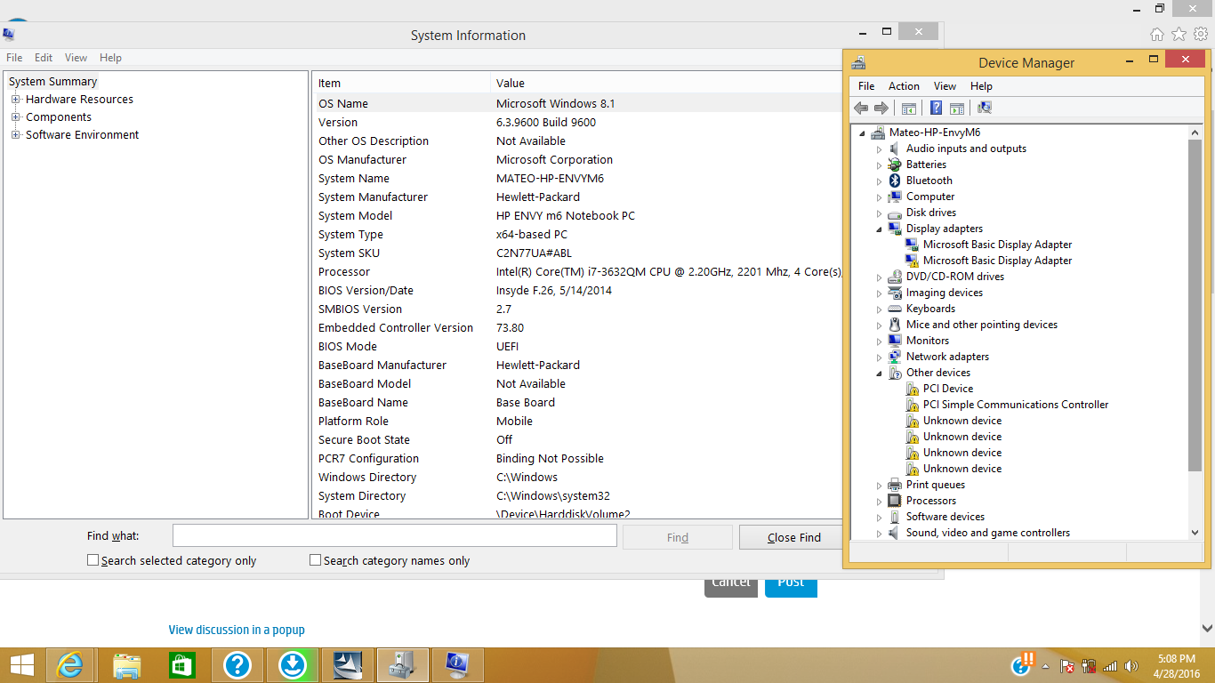
Task: Expand the Network adapters category
Action: [x=879, y=358]
